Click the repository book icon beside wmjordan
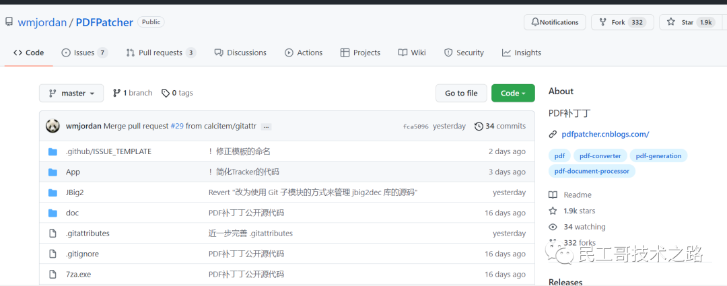The image size is (727, 286). tap(9, 22)
